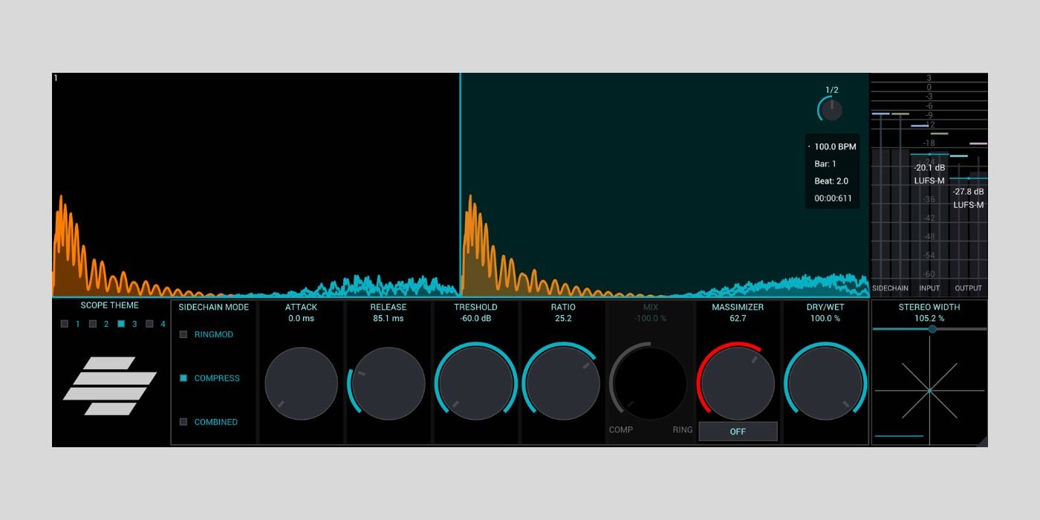Select scope theme 4 checkbox
This screenshot has width=1040, height=520.
(x=149, y=324)
